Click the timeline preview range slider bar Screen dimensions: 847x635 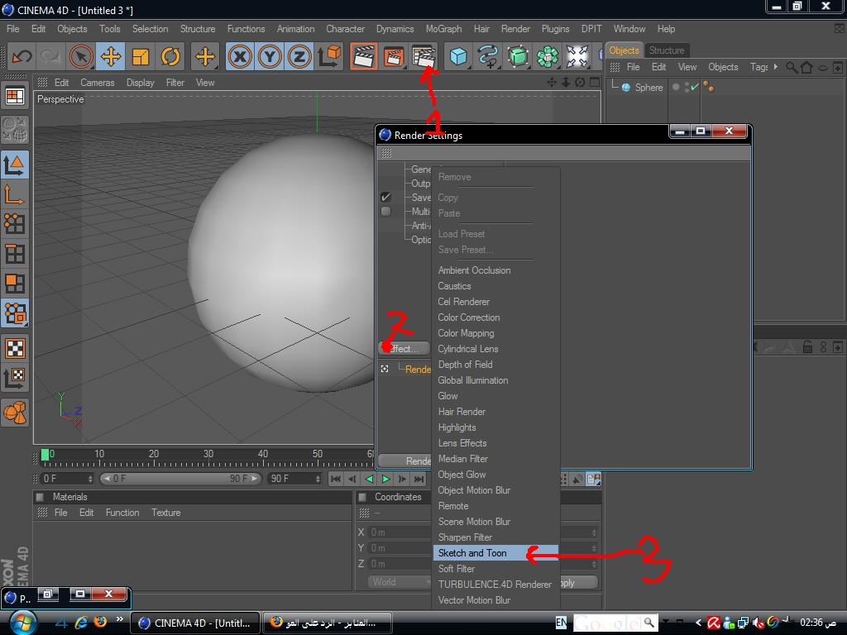click(180, 479)
